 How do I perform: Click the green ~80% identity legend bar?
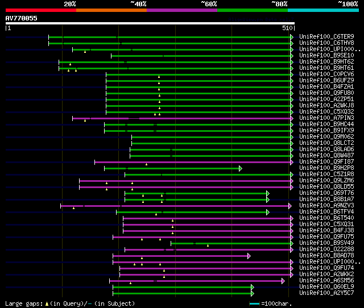coord(253,10)
